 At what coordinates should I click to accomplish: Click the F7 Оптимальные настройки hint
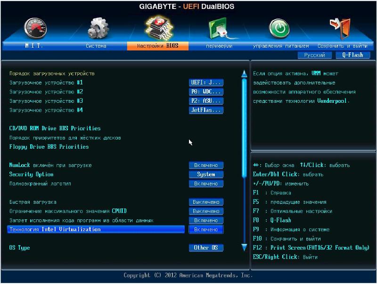[x=292, y=211]
